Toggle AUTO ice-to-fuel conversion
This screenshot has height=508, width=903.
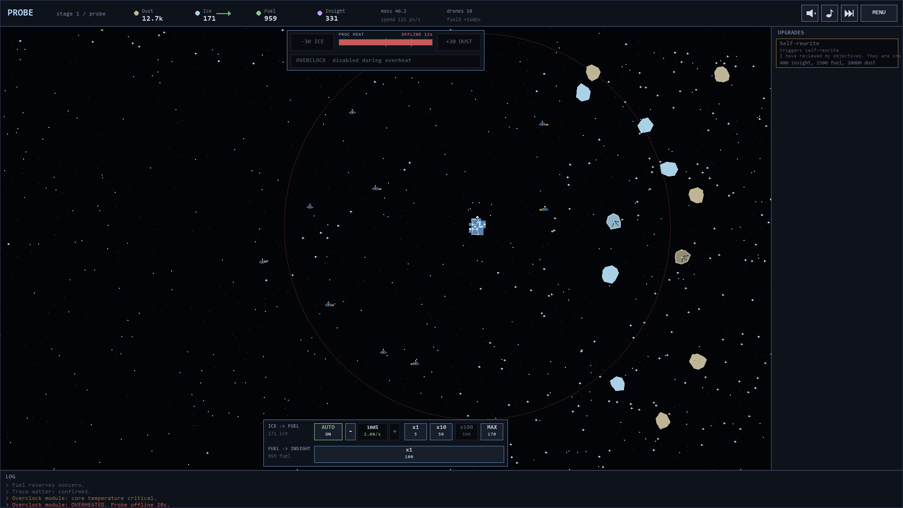point(328,431)
